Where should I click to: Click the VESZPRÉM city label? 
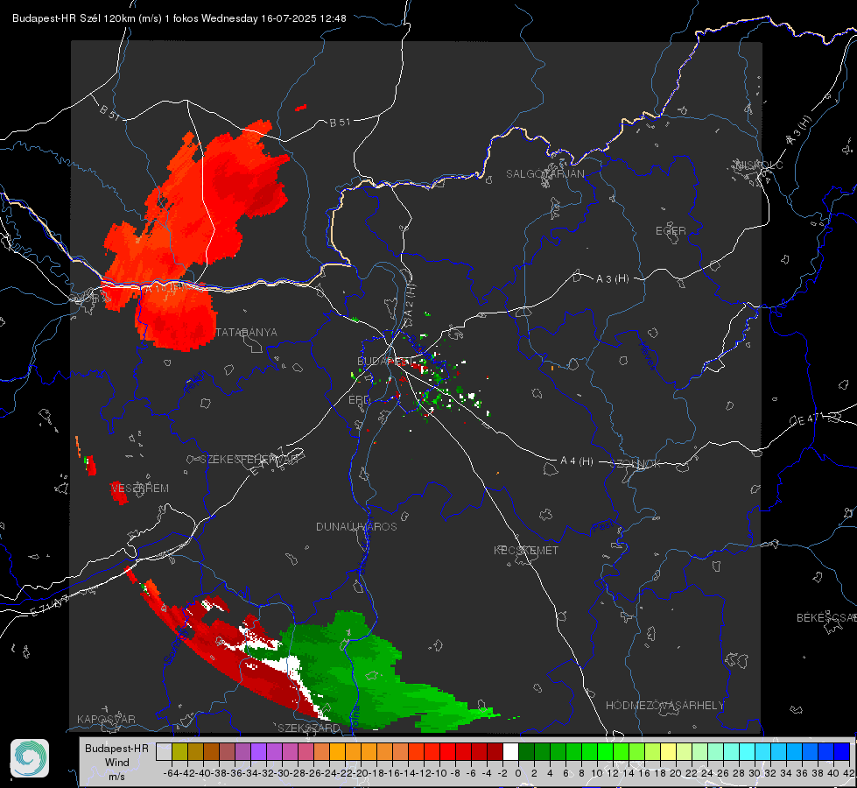[139, 488]
